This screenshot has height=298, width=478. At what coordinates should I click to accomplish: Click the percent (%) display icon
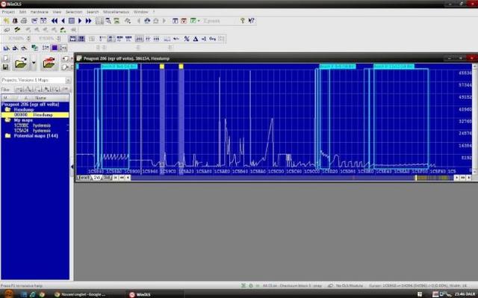187,39
